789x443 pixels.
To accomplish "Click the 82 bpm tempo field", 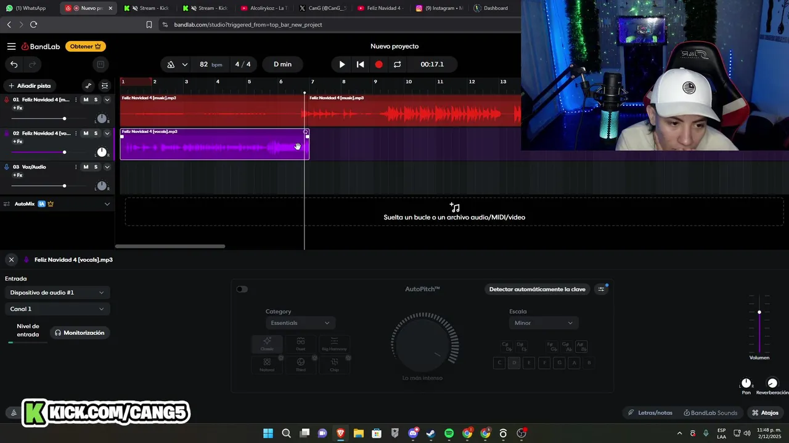I will (x=210, y=65).
